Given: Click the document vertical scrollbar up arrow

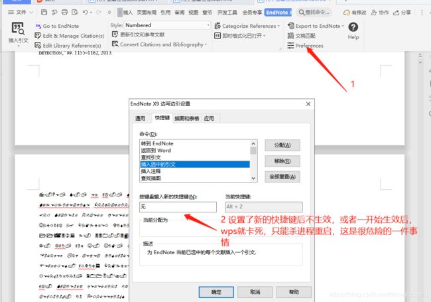Looking at the screenshot, I should pyautogui.click(x=420, y=62).
